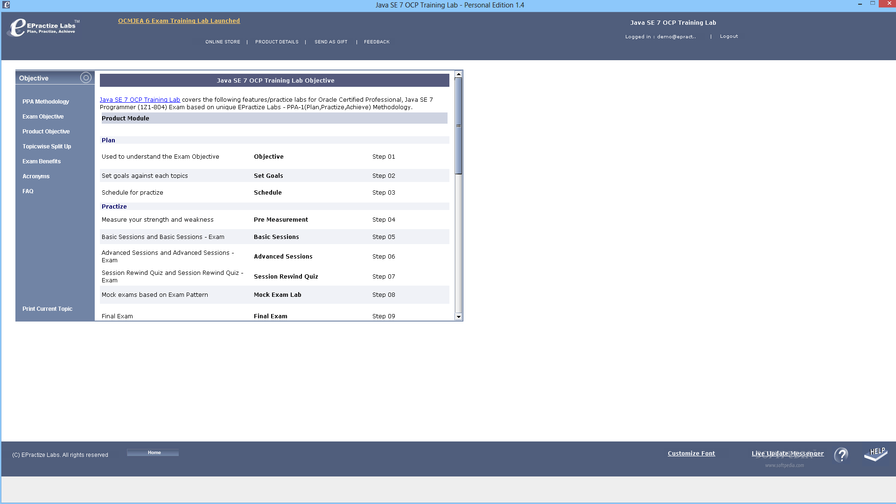Viewport: 896px width, 504px height.
Task: Click the content pane scrollbar thumb
Action: coord(459,126)
